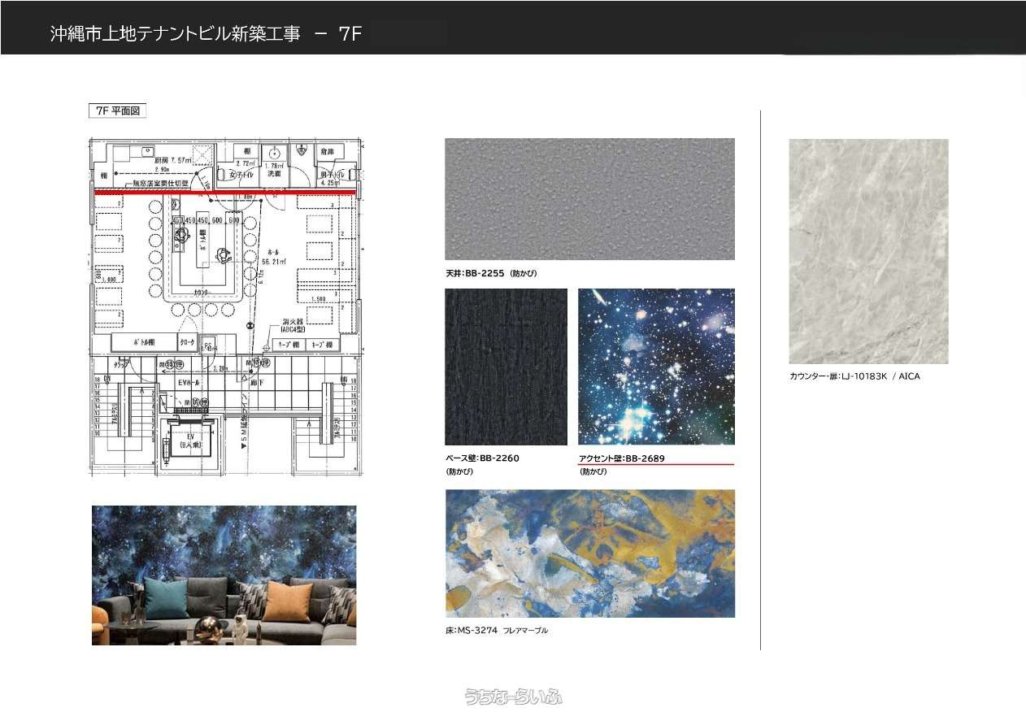Click the ベース壁:BB-2260 caption text
The height and width of the screenshot is (725, 1026).
[482, 458]
